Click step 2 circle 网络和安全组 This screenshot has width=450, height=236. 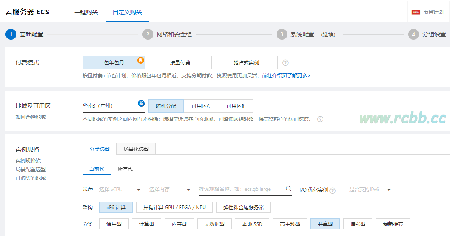pos(148,34)
